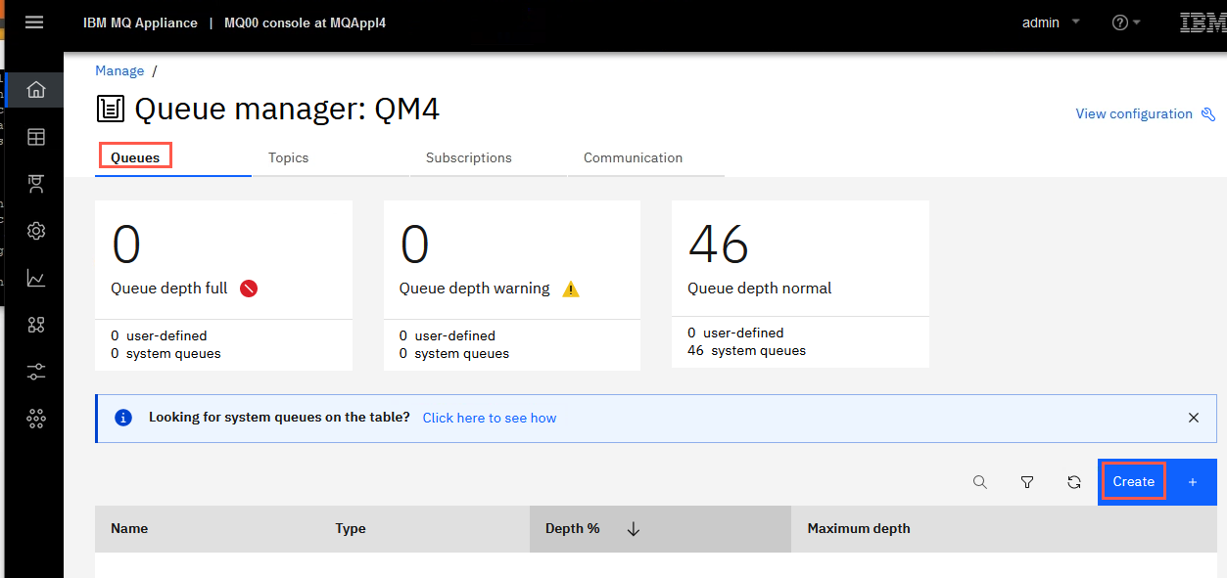Open the line chart monitoring sidebar icon
The height and width of the screenshot is (578, 1227).
[x=36, y=279]
